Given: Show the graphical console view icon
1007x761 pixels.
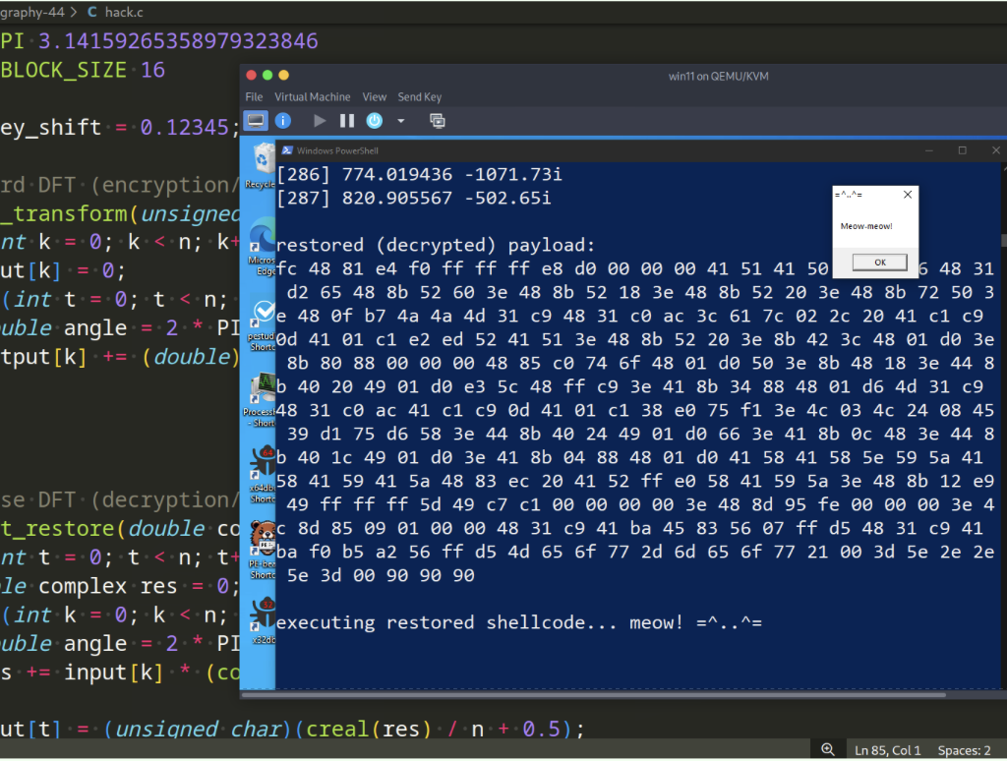Looking at the screenshot, I should pos(256,121).
